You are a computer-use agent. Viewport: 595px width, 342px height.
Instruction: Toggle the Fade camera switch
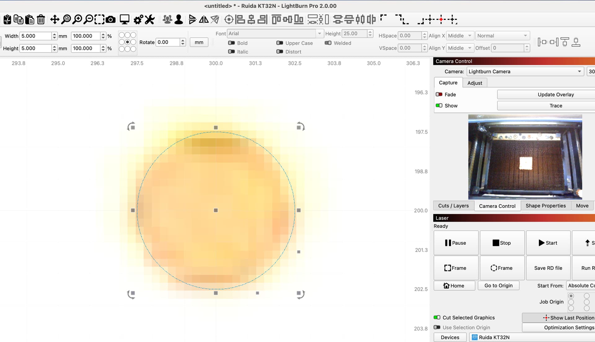[439, 94]
